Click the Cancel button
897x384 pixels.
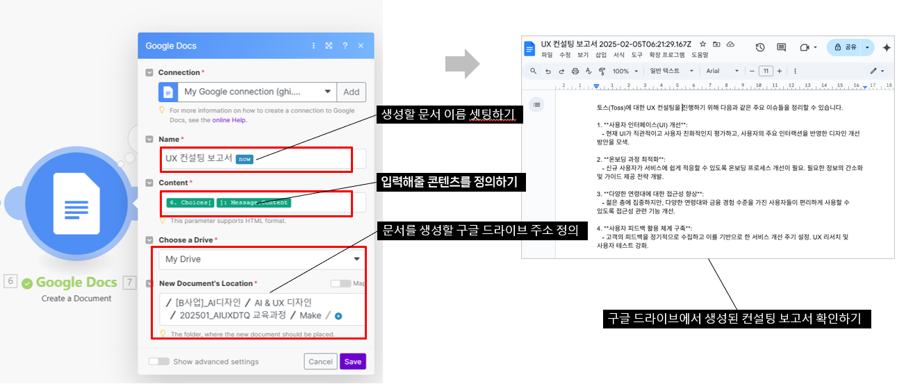[x=320, y=361]
